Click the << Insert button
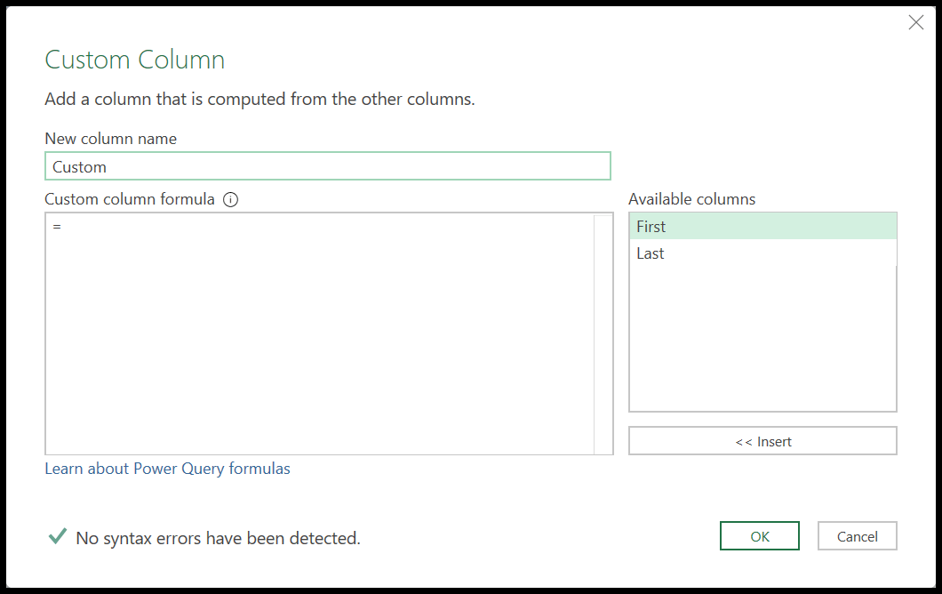The image size is (942, 594). (762, 441)
